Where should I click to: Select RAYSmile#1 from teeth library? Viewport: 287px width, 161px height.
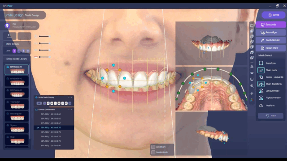point(17,70)
